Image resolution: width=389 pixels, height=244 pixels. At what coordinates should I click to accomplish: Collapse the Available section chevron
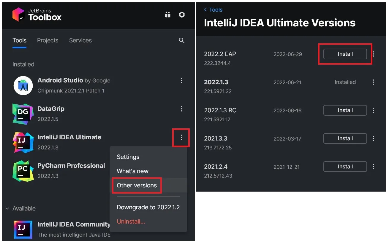(7, 209)
